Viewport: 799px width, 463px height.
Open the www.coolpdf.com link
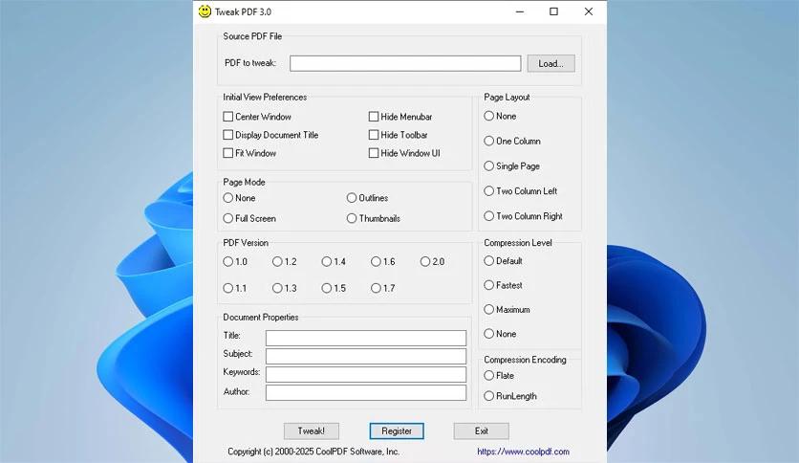pos(523,452)
